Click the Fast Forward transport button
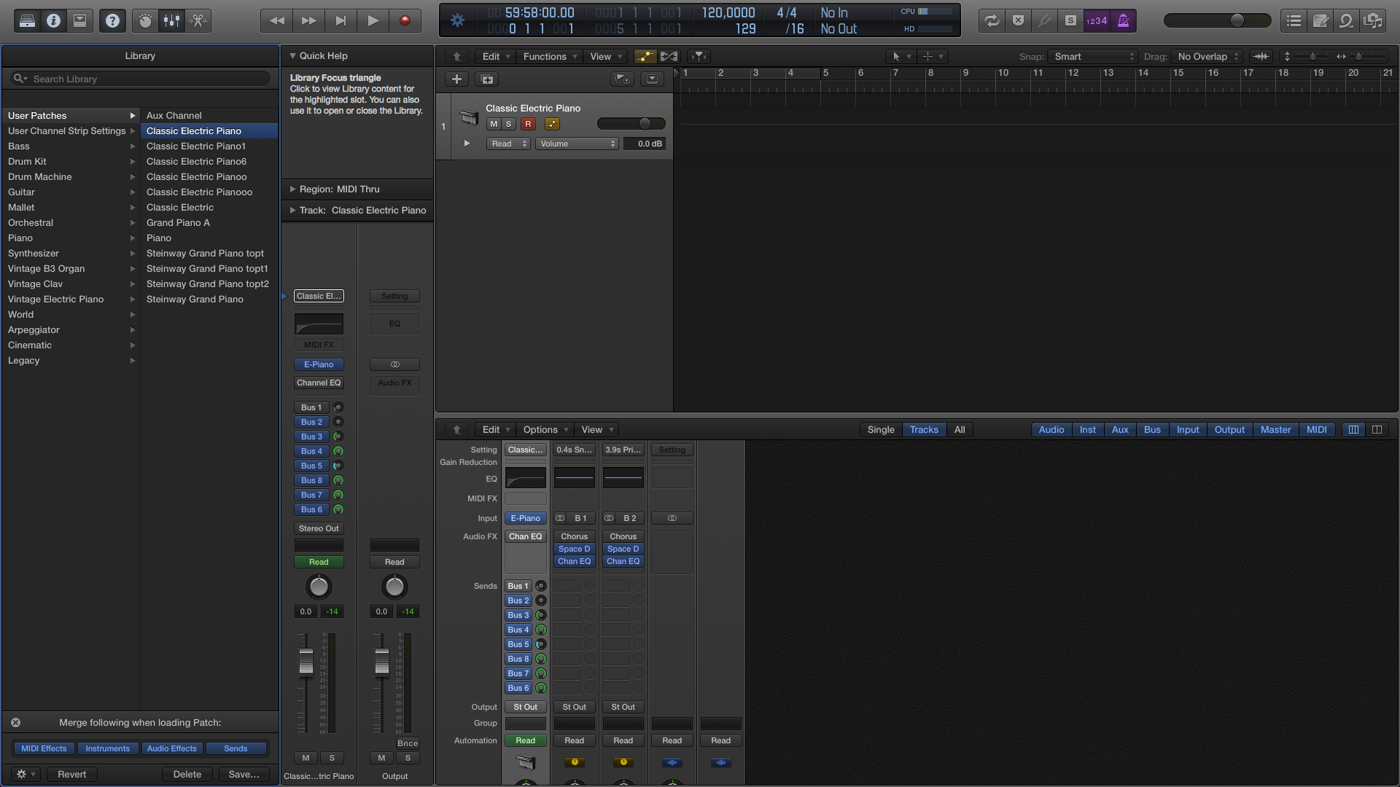This screenshot has width=1400, height=787. [309, 21]
